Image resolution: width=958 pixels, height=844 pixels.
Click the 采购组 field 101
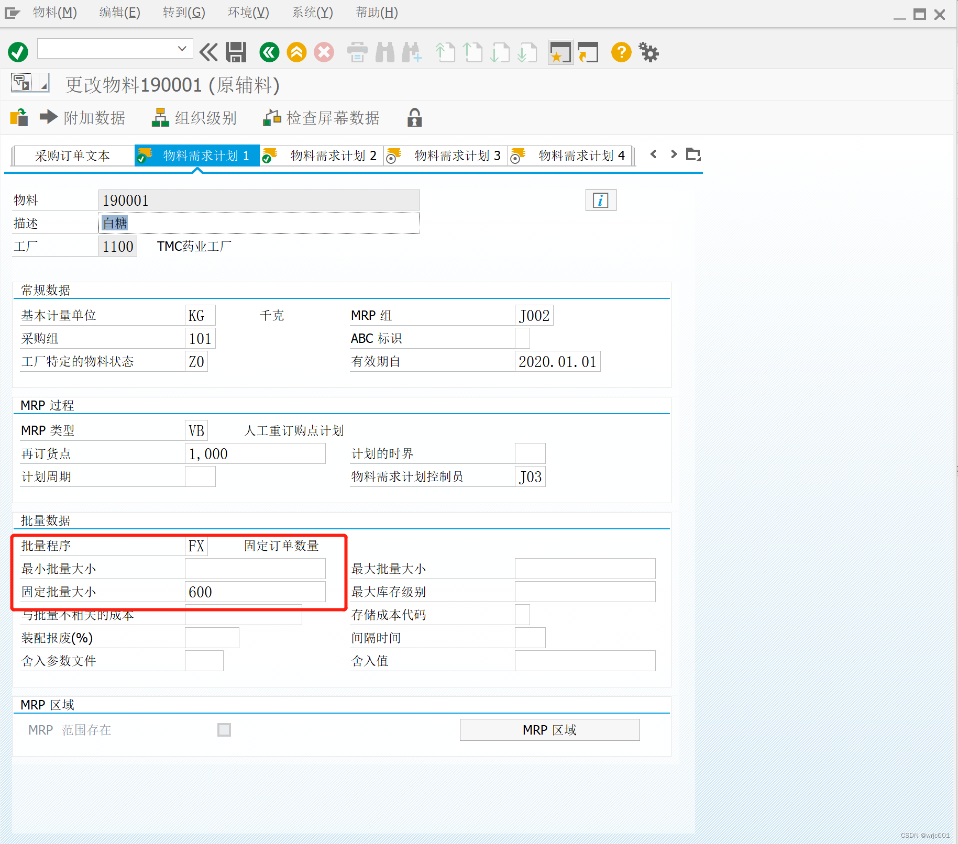(200, 338)
